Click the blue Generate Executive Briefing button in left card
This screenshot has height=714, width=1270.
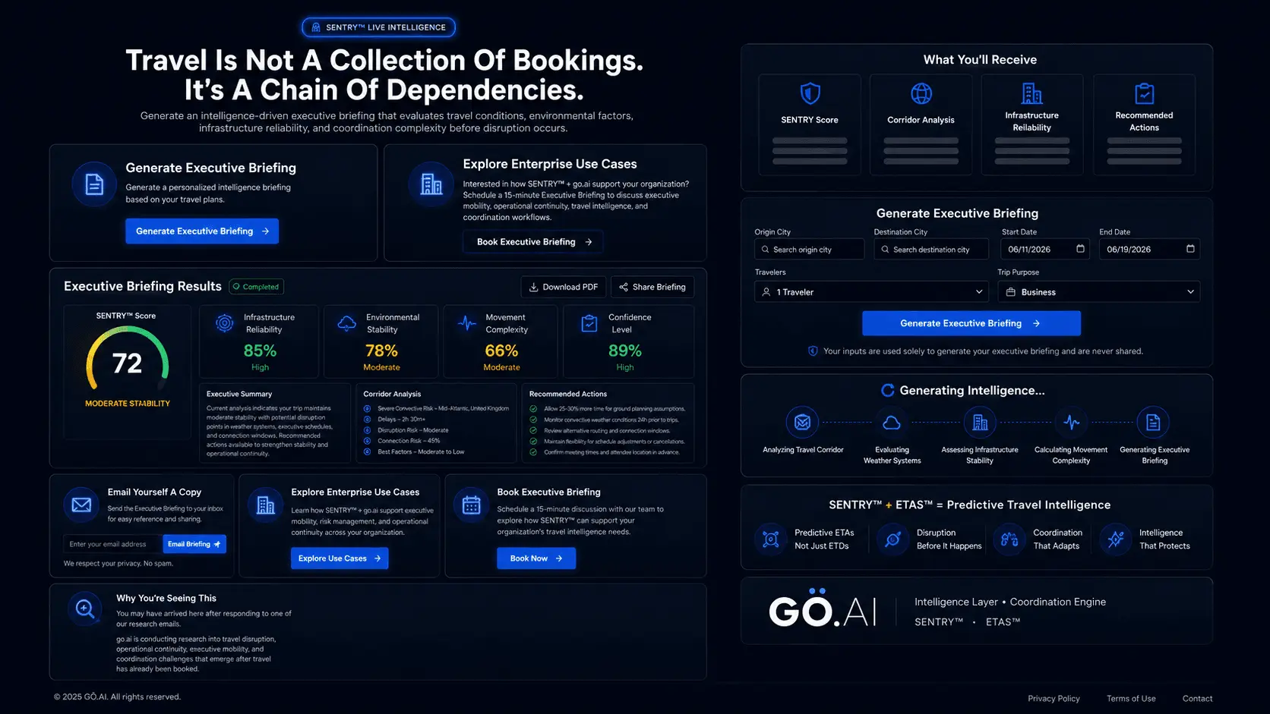(202, 231)
